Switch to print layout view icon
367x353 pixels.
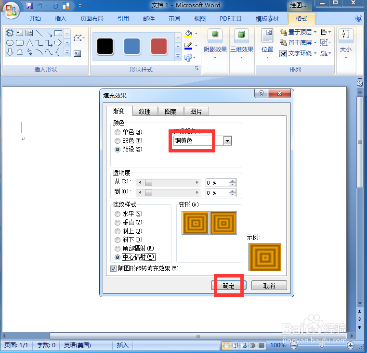click(x=226, y=345)
